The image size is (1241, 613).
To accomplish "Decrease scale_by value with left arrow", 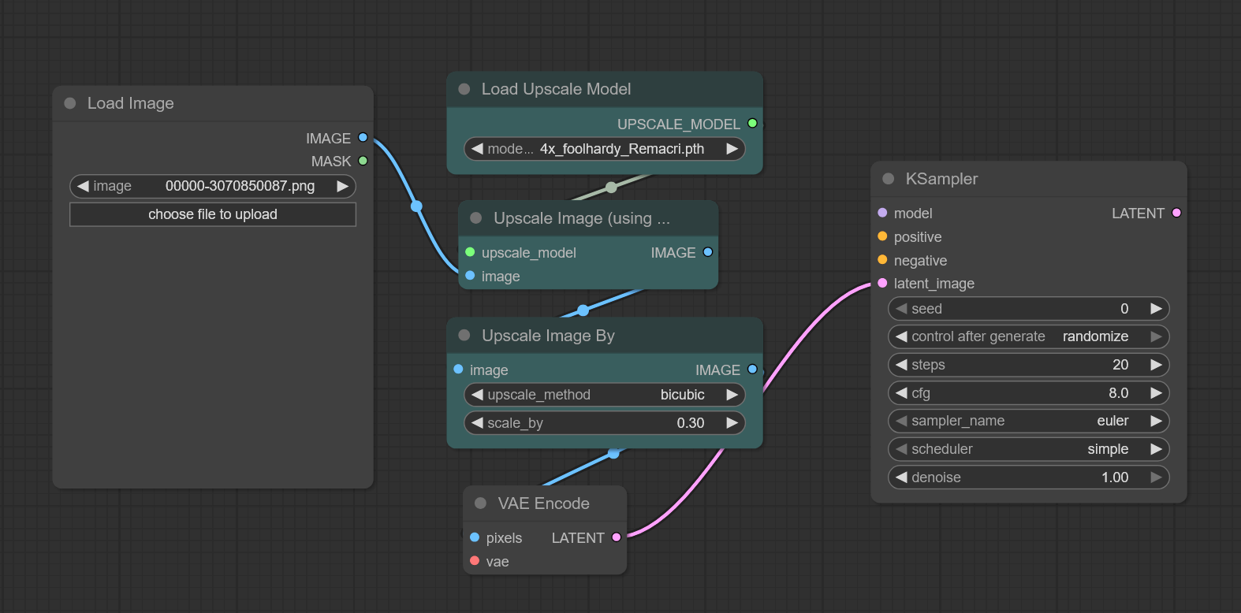I will coord(477,422).
